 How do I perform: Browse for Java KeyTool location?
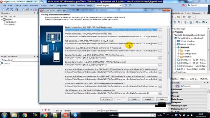click(x=160, y=58)
